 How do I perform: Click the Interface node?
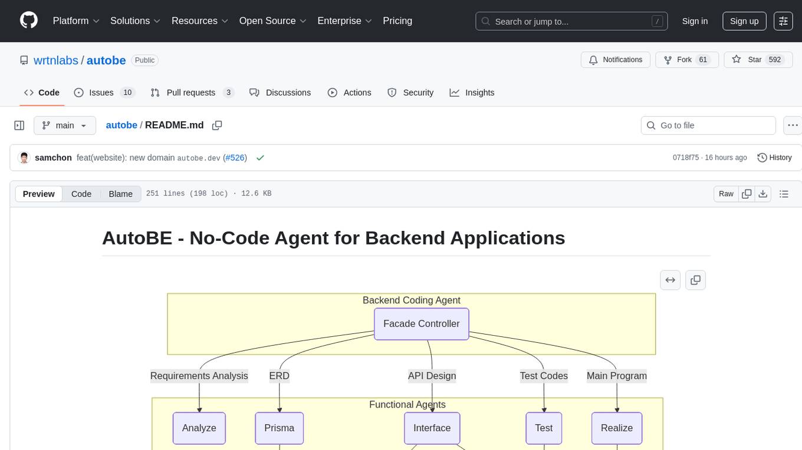[x=432, y=428]
